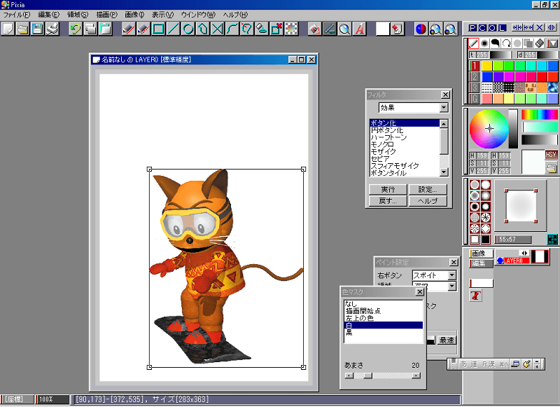Select セピア in the filter list
The width and height of the screenshot is (560, 407).
[x=405, y=158]
